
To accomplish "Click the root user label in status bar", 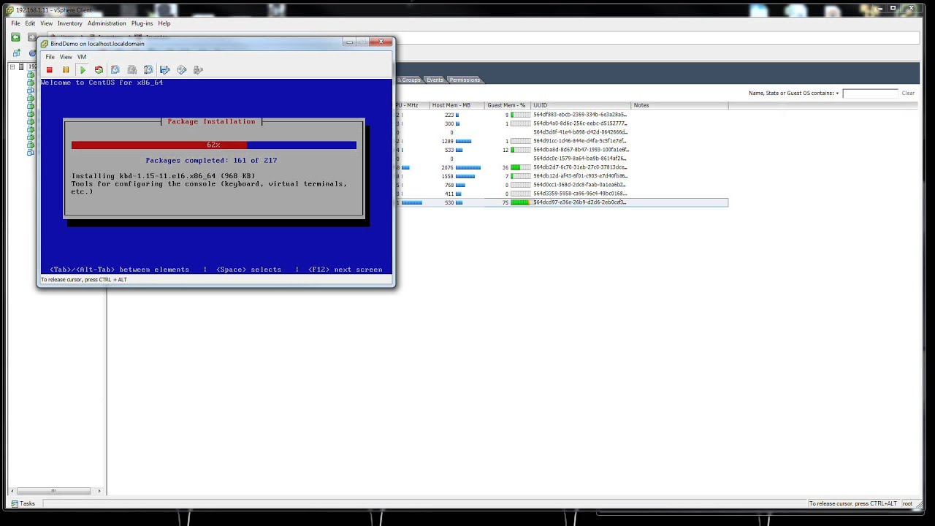I will point(907,503).
